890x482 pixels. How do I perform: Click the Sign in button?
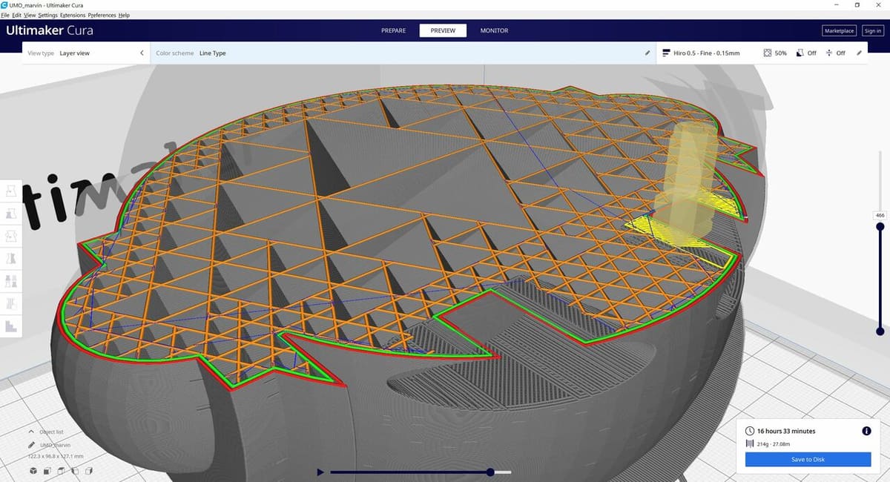(873, 30)
